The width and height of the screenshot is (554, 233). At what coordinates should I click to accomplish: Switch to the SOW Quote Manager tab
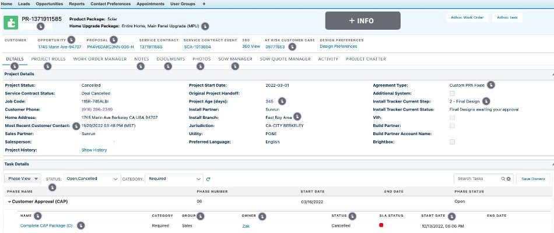tap(285, 59)
